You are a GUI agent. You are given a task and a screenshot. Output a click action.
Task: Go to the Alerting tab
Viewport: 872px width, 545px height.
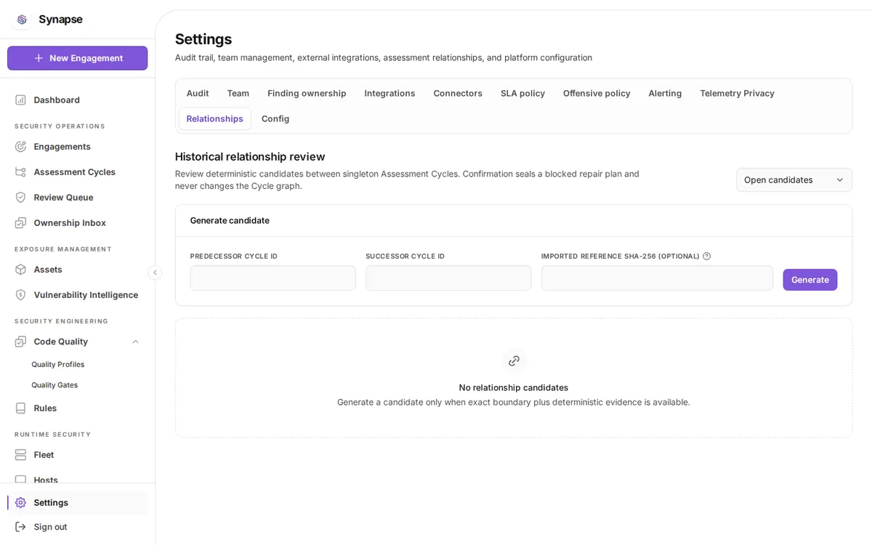[665, 93]
